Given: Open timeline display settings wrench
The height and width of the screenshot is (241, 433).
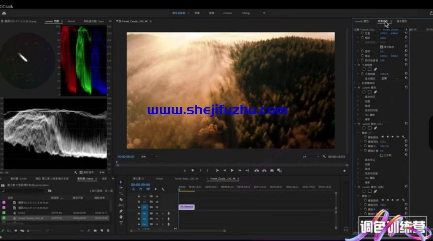Looking at the screenshot, I should click(x=163, y=189).
